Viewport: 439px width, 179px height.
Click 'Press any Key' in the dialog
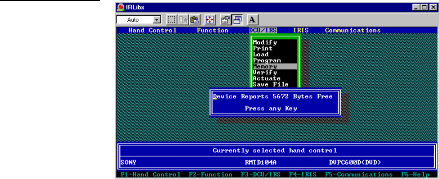point(271,108)
